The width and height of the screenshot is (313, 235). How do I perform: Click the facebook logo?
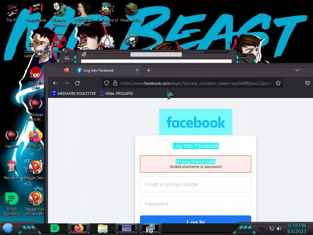[x=196, y=122]
